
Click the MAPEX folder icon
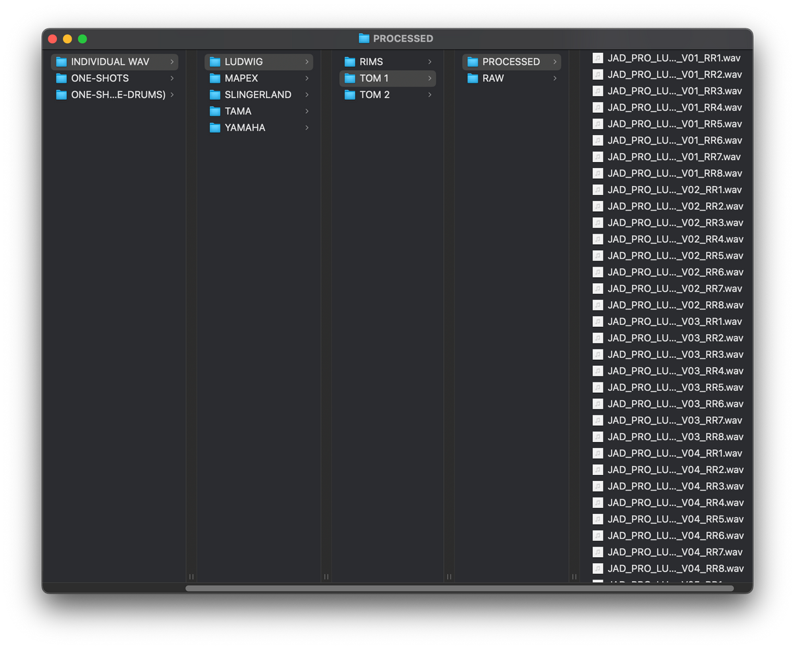[x=215, y=78]
